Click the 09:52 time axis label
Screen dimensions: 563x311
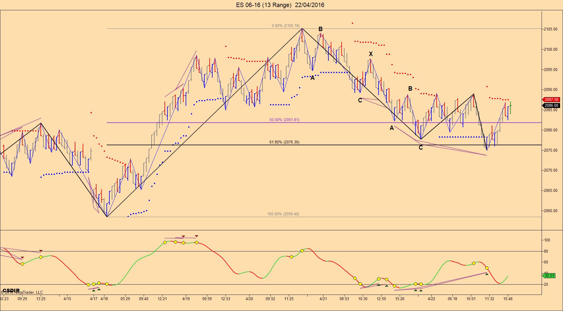(270, 299)
